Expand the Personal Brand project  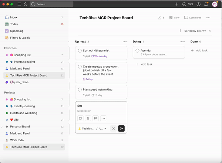[2, 126]
